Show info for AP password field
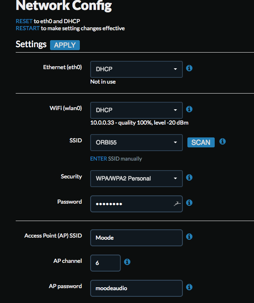The height and width of the screenshot is (303, 254). (x=189, y=287)
